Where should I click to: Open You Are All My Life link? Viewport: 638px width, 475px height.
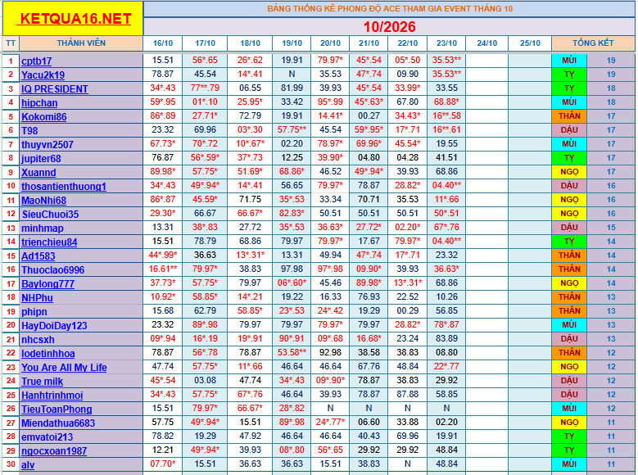[x=64, y=367]
